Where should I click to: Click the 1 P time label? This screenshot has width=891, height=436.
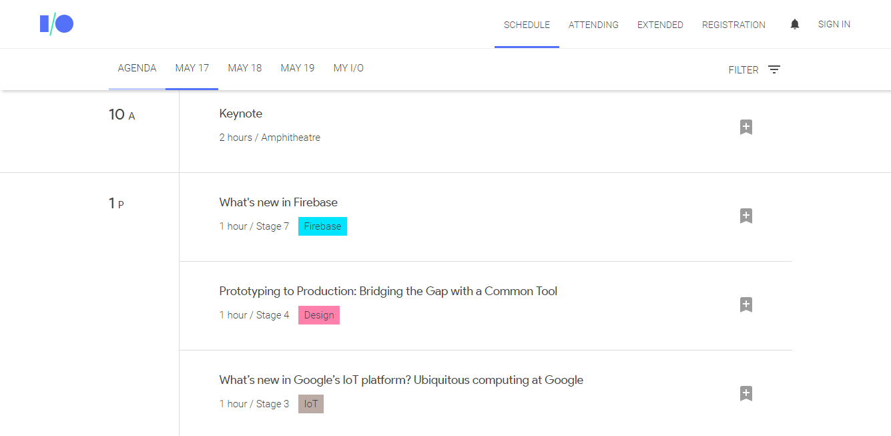pos(116,204)
